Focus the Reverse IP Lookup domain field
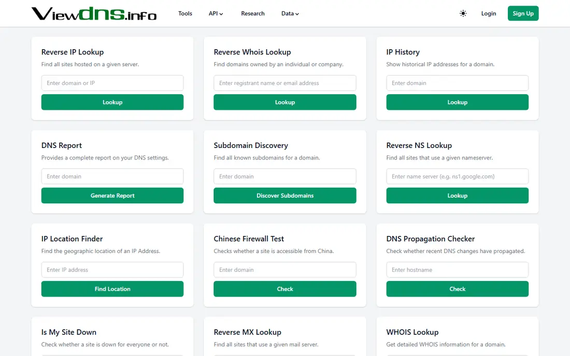Image resolution: width=570 pixels, height=356 pixels. click(x=112, y=83)
